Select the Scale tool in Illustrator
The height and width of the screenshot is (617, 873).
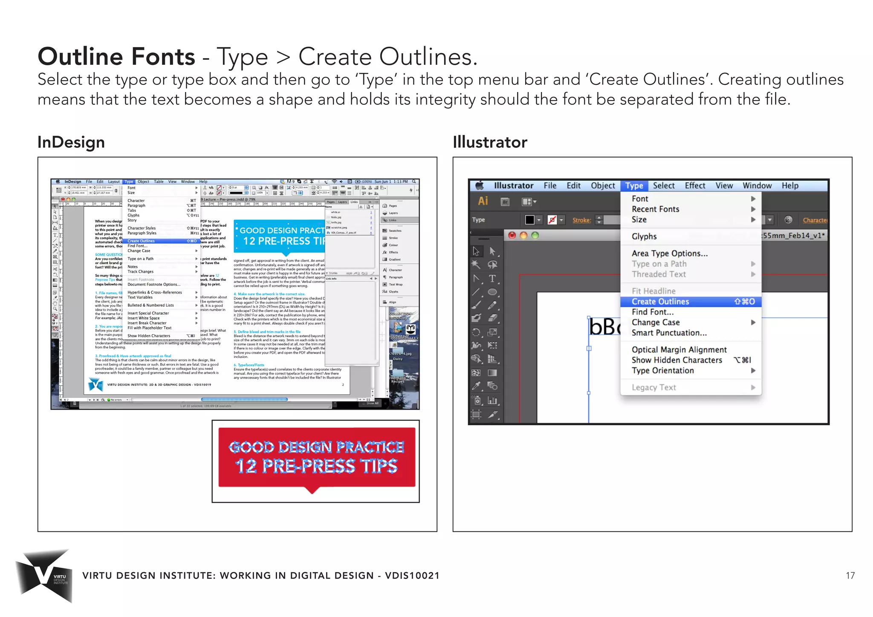pos(492,332)
